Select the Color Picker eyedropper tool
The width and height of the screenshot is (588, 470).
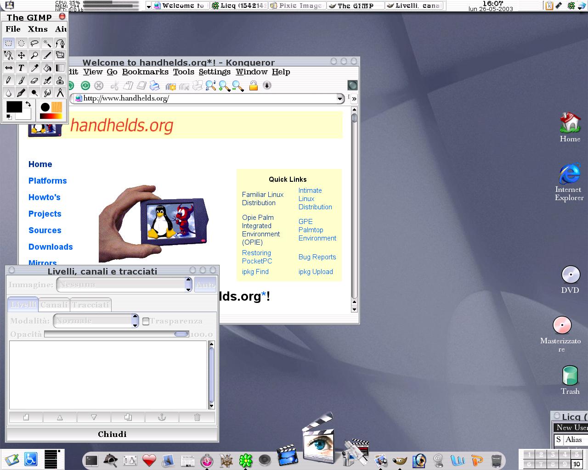pyautogui.click(x=34, y=68)
